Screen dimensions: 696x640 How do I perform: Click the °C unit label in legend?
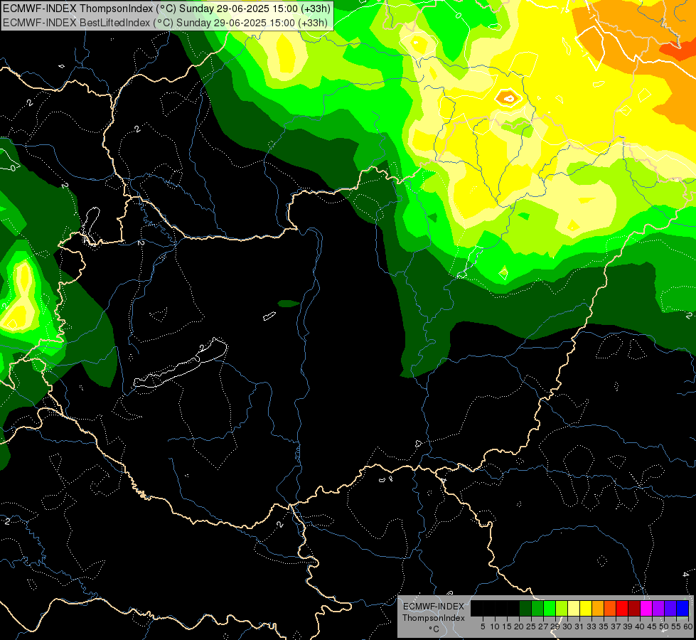click(x=434, y=629)
